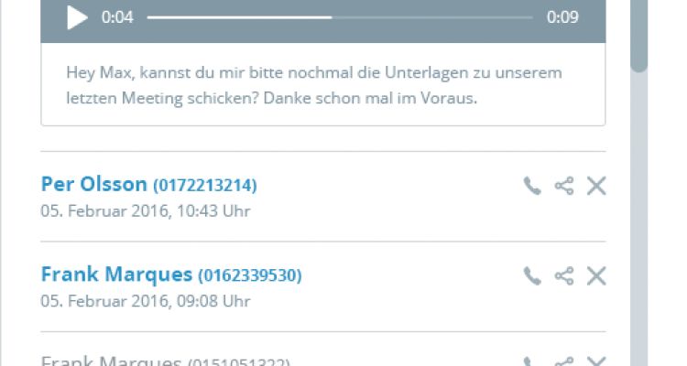Remove the bottom Frank Marques voicemail
Viewport: 687px width, 366px height.
[596, 361]
